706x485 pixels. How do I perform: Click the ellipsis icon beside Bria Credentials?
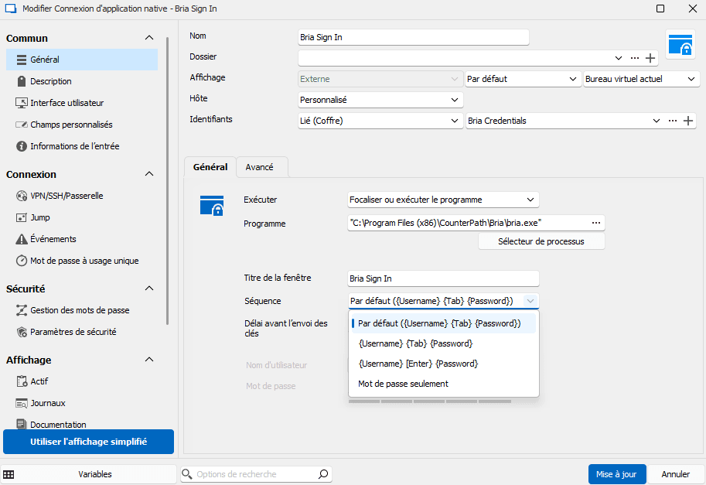[x=672, y=121]
